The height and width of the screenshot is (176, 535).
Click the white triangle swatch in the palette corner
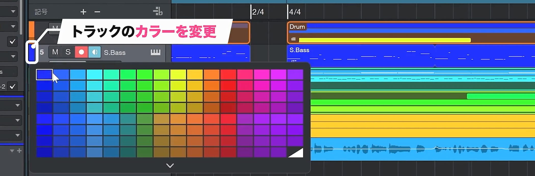pos(296,152)
